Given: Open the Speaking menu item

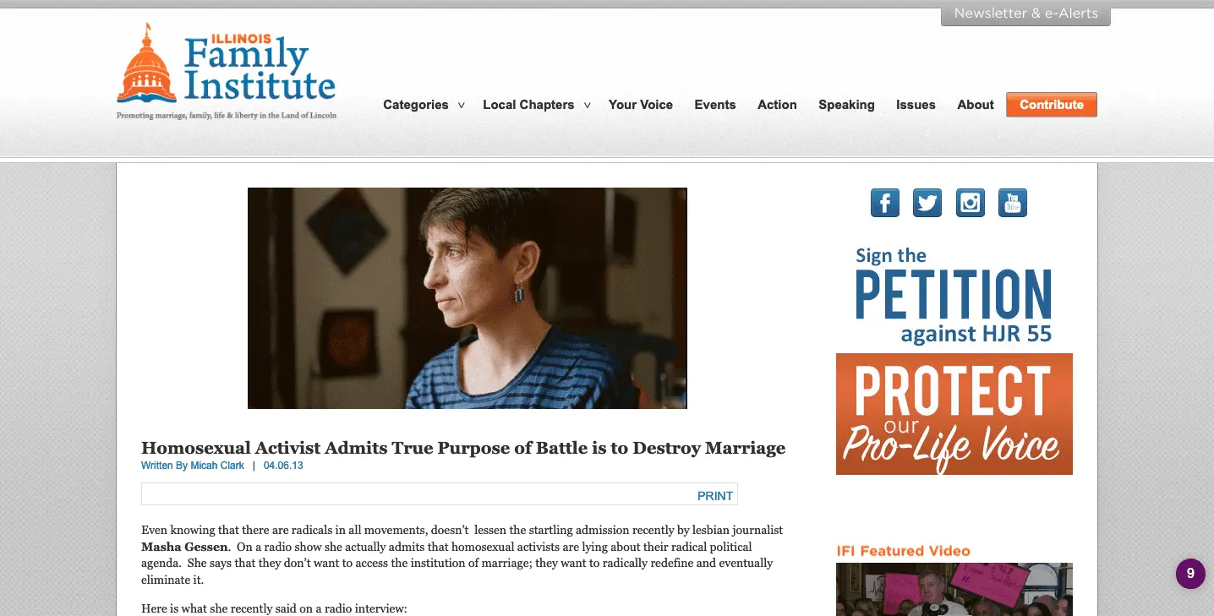Looking at the screenshot, I should click(846, 105).
